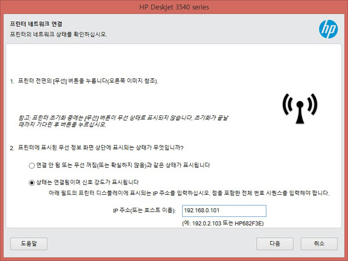
Task: Click the 다음 next button
Action: point(275,244)
